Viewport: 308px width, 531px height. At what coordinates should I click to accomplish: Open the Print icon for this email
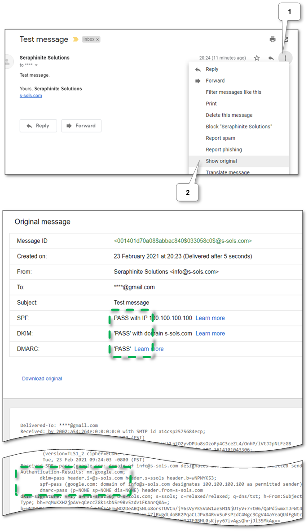[273, 39]
